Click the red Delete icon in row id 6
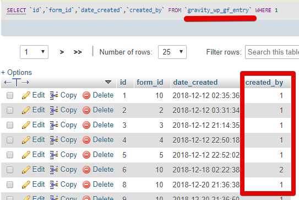Image resolution: width=299 pixels, height=200 pixels. [86, 170]
